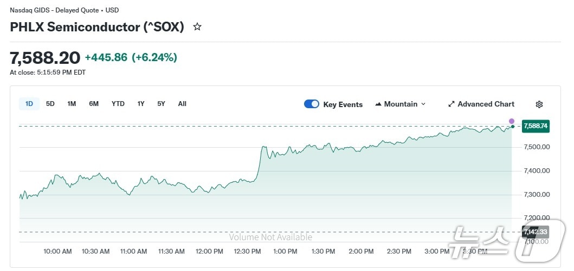Click the PHLX Semiconductor (^SOX) title
Viewport: 574px width, 271px height.
[x=97, y=27]
